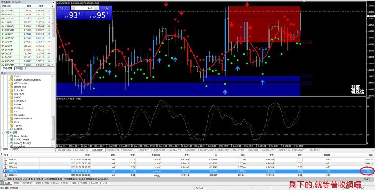Select Parabolic in the Navigator list
The image size is (375, 193).
point(19,108)
